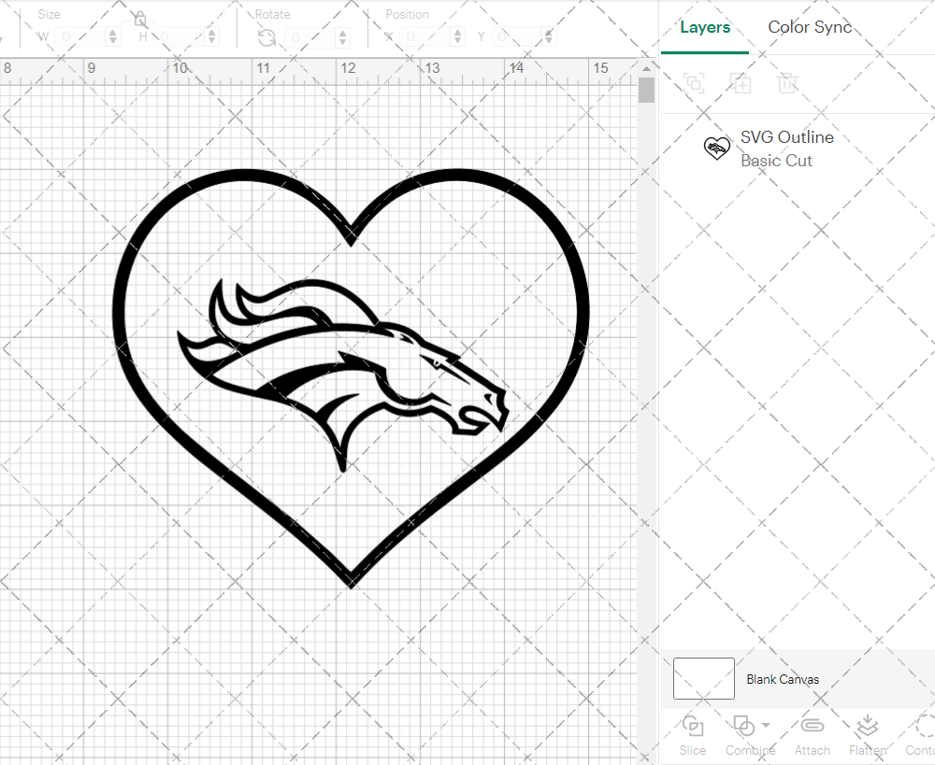The width and height of the screenshot is (935, 765).
Task: Expand the Combine dropdown arrow
Action: pyautogui.click(x=766, y=726)
